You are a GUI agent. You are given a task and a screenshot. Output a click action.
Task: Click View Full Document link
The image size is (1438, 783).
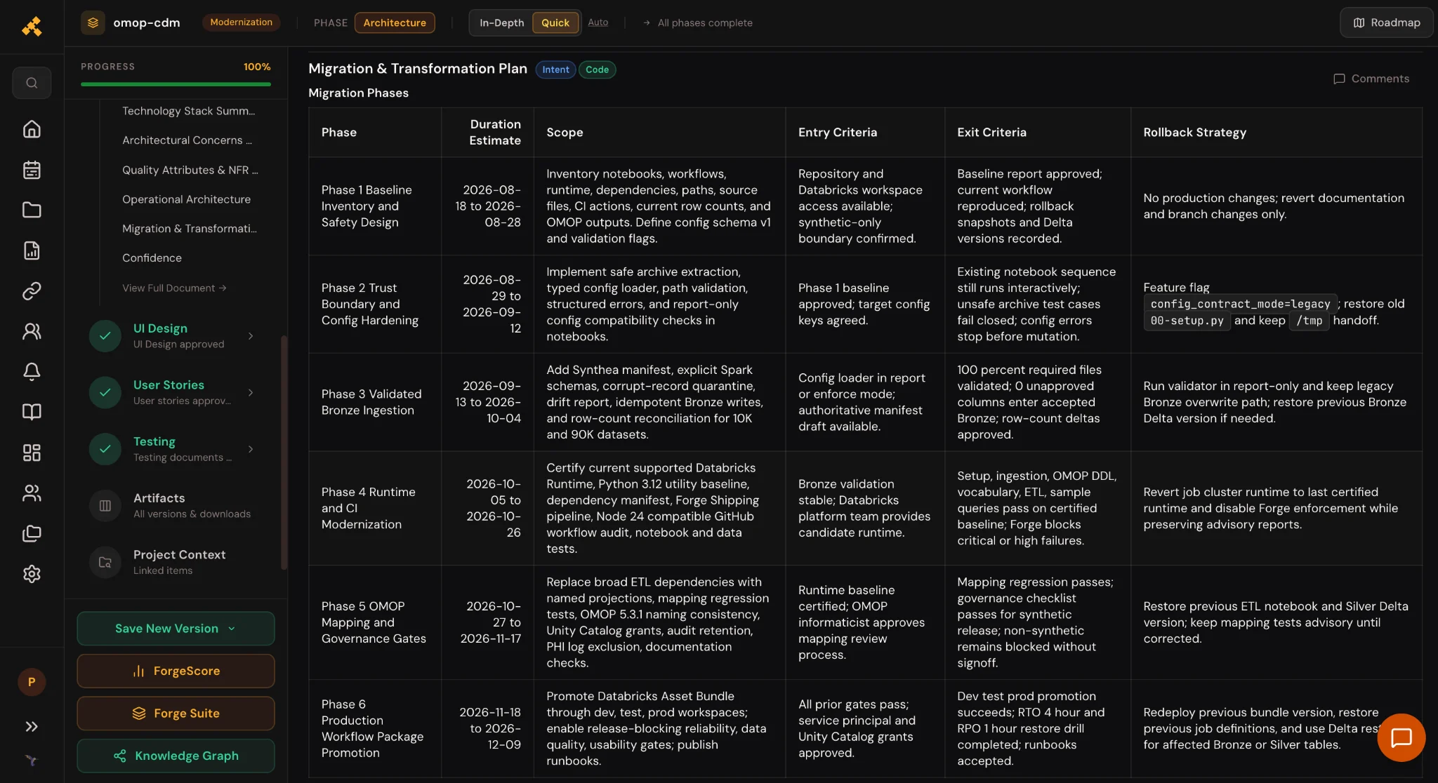(174, 288)
